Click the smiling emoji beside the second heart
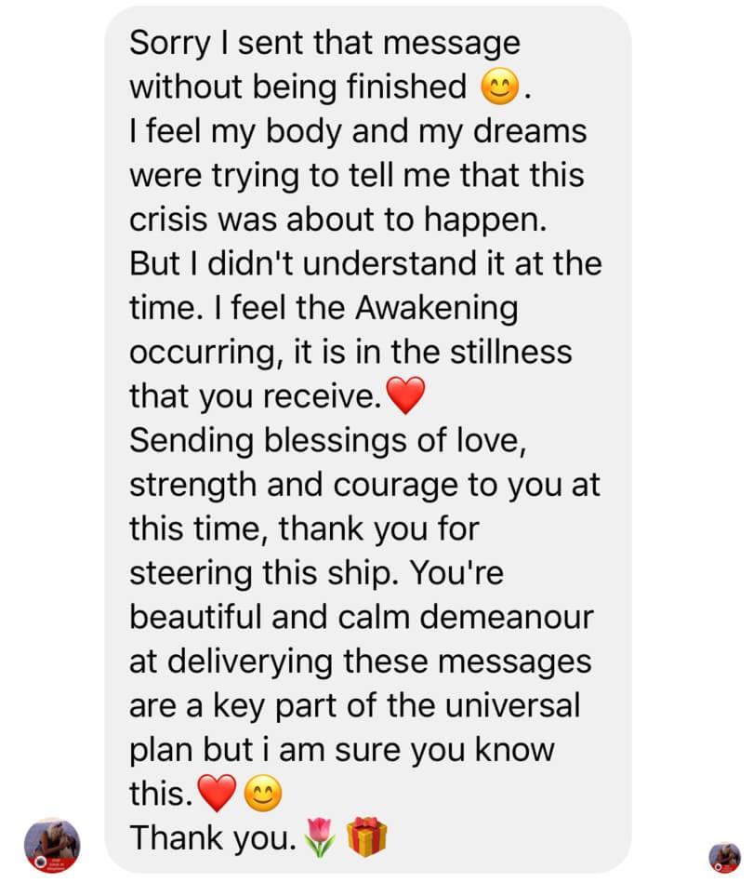Viewport: 753px width, 896px height. pos(263,793)
